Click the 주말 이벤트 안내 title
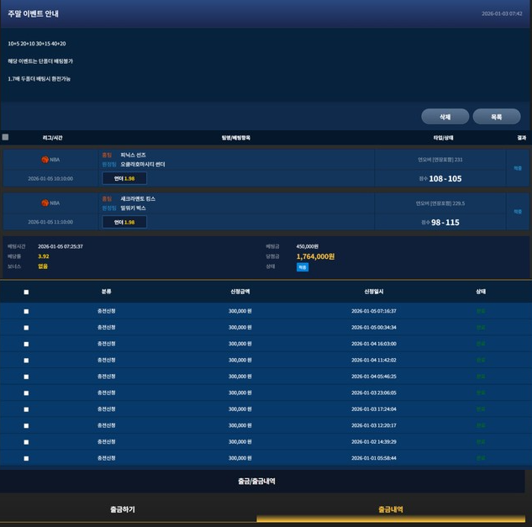The image size is (532, 527). coord(34,14)
